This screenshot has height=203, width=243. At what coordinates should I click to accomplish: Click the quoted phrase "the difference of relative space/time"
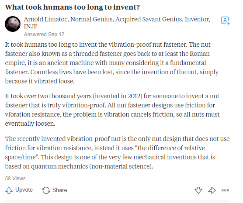click(105, 152)
